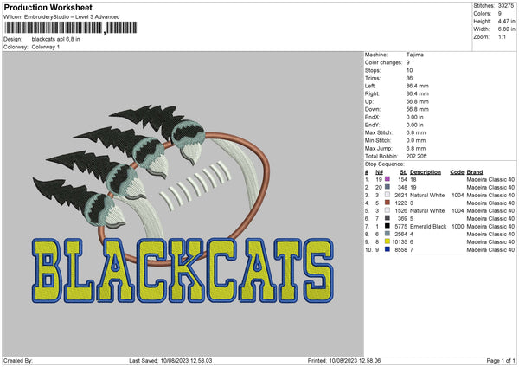Click the Up value '56.8 mm'

[418, 101]
